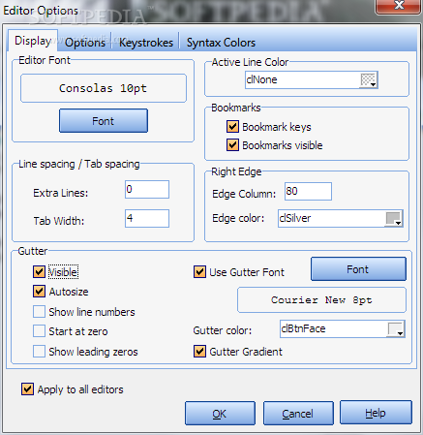
Task: Click the clNone color combo box text
Action: (x=261, y=79)
